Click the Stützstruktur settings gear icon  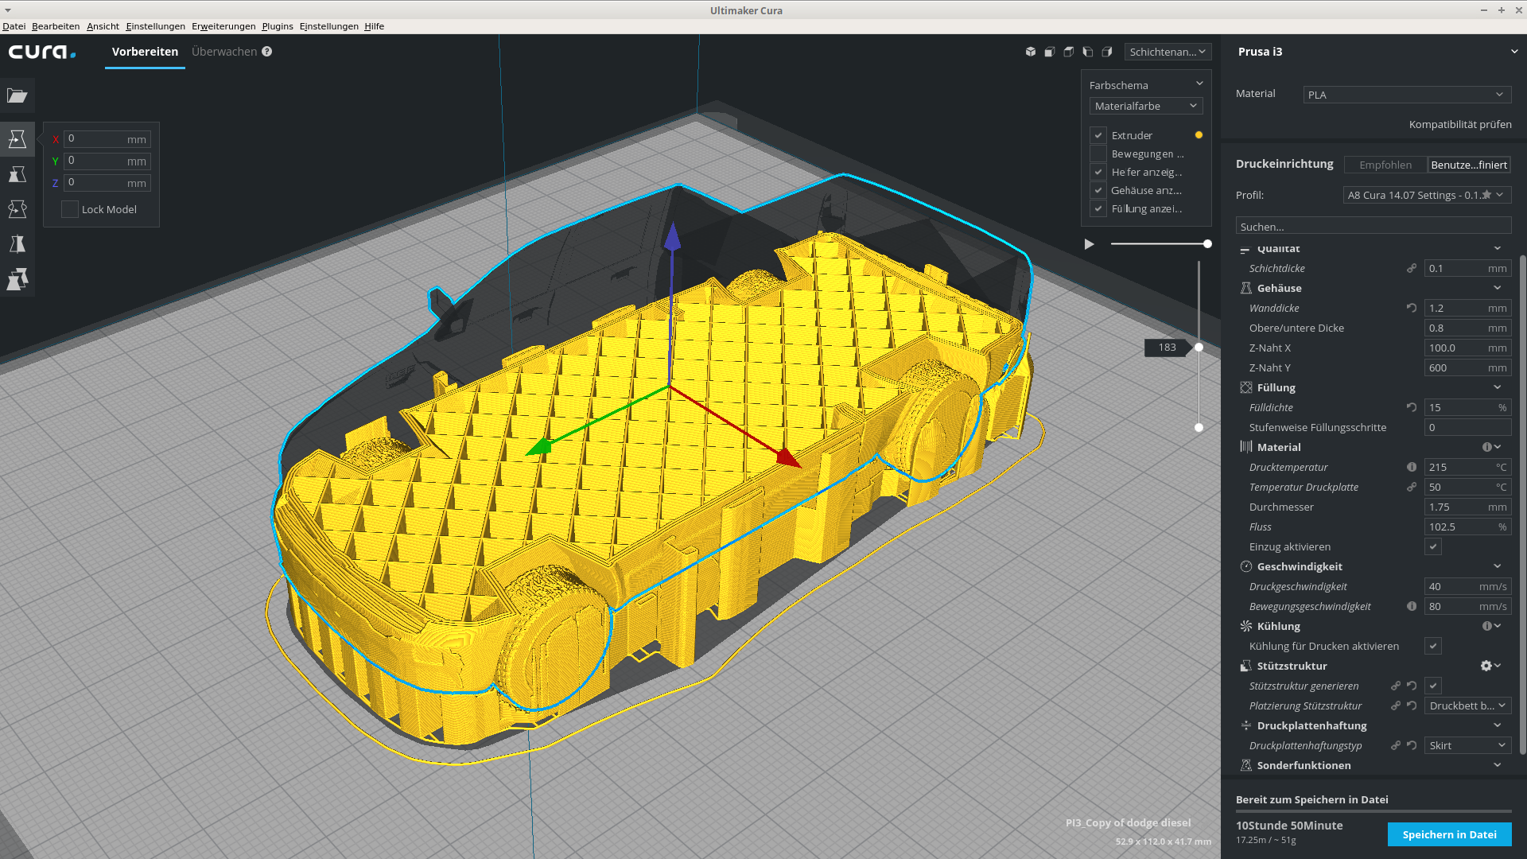pos(1486,666)
